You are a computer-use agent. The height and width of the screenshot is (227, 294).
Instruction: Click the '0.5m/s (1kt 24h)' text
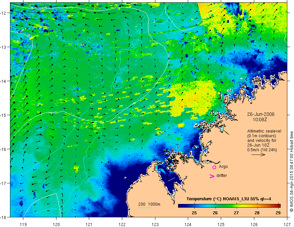[x=262, y=150]
